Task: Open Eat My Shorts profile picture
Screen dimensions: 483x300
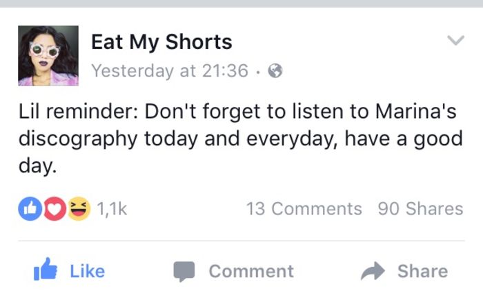Action: tap(48, 56)
